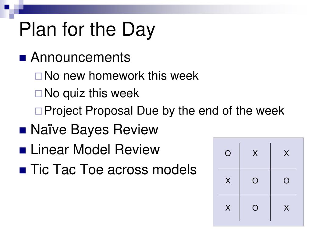The image size is (312, 234).
Task: Select the 'Announcements' bullet text
Action: [x=80, y=57]
